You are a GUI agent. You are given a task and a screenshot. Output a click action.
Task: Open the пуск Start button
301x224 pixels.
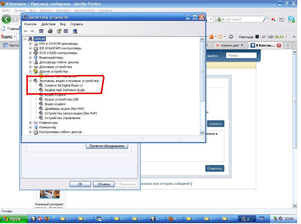14,219
